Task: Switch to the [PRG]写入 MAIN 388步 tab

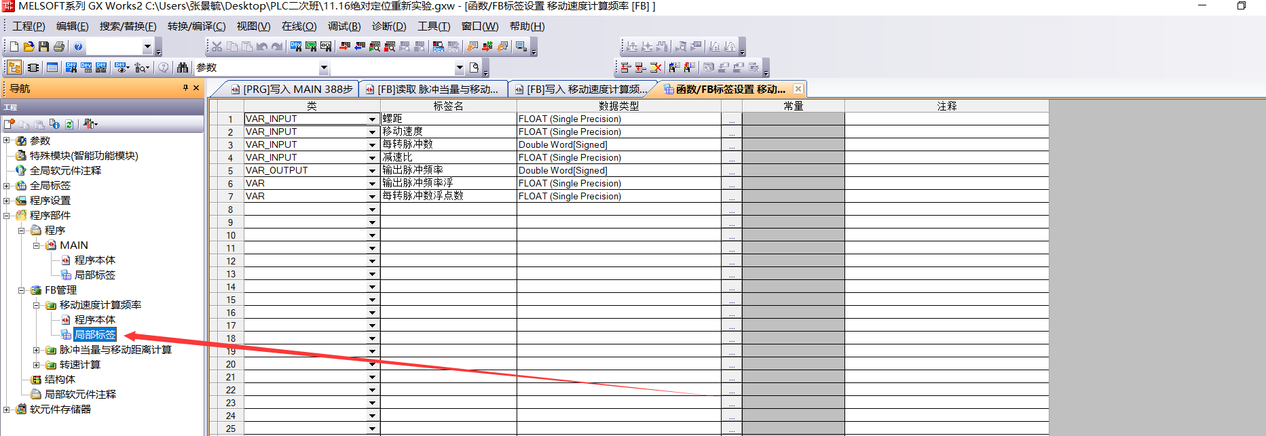Action: (292, 90)
